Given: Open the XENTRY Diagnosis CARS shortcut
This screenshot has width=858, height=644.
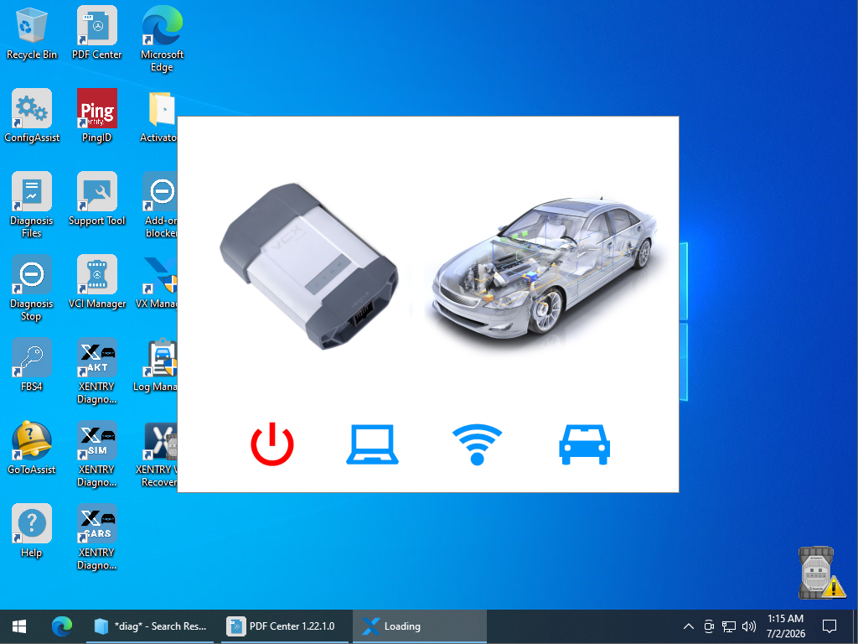Looking at the screenshot, I should tap(97, 537).
